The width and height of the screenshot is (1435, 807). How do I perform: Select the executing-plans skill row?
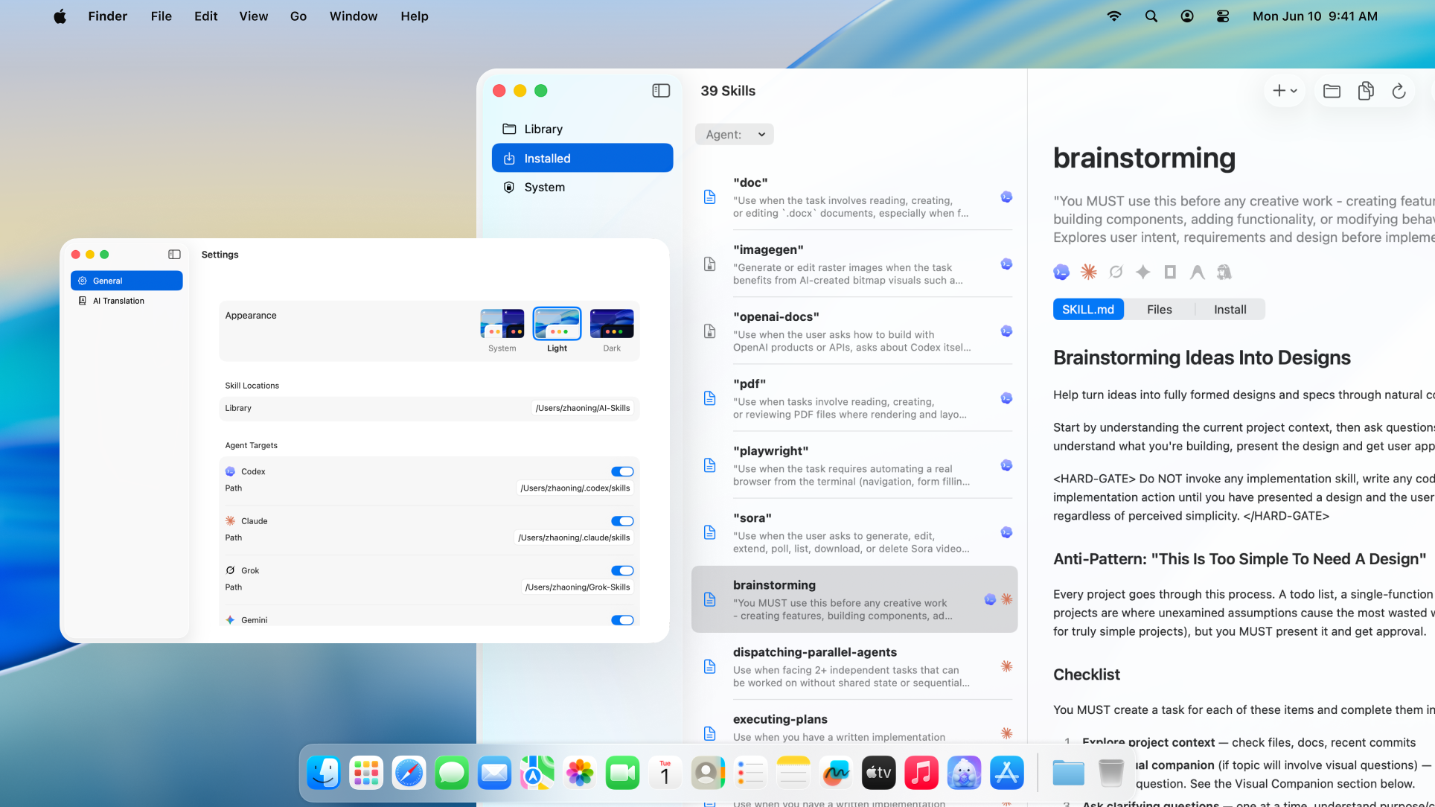[854, 728]
